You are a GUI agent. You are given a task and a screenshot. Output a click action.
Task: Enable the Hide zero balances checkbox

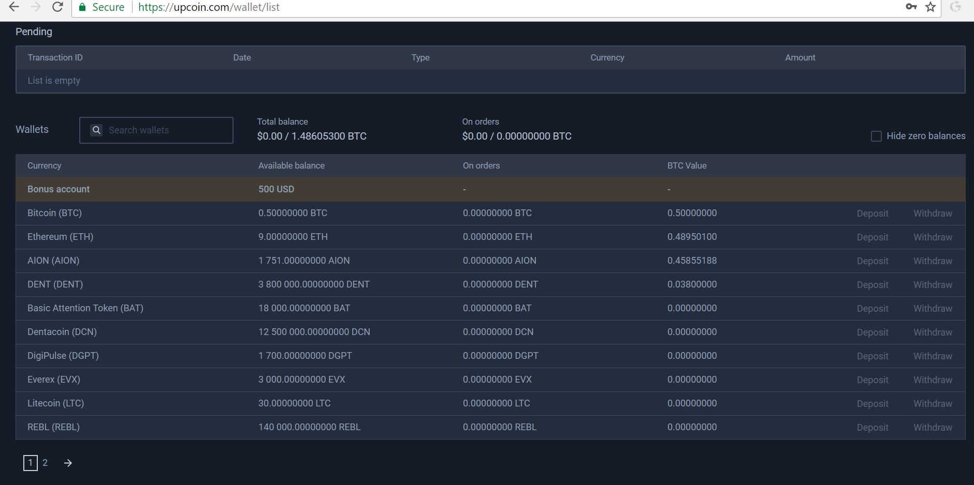[876, 136]
